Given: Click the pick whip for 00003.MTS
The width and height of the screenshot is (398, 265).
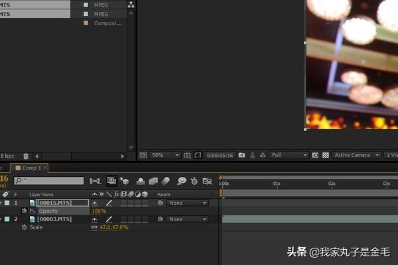Looking at the screenshot, I should tap(160, 219).
